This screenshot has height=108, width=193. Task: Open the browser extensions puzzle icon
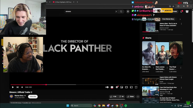click(x=178, y=6)
